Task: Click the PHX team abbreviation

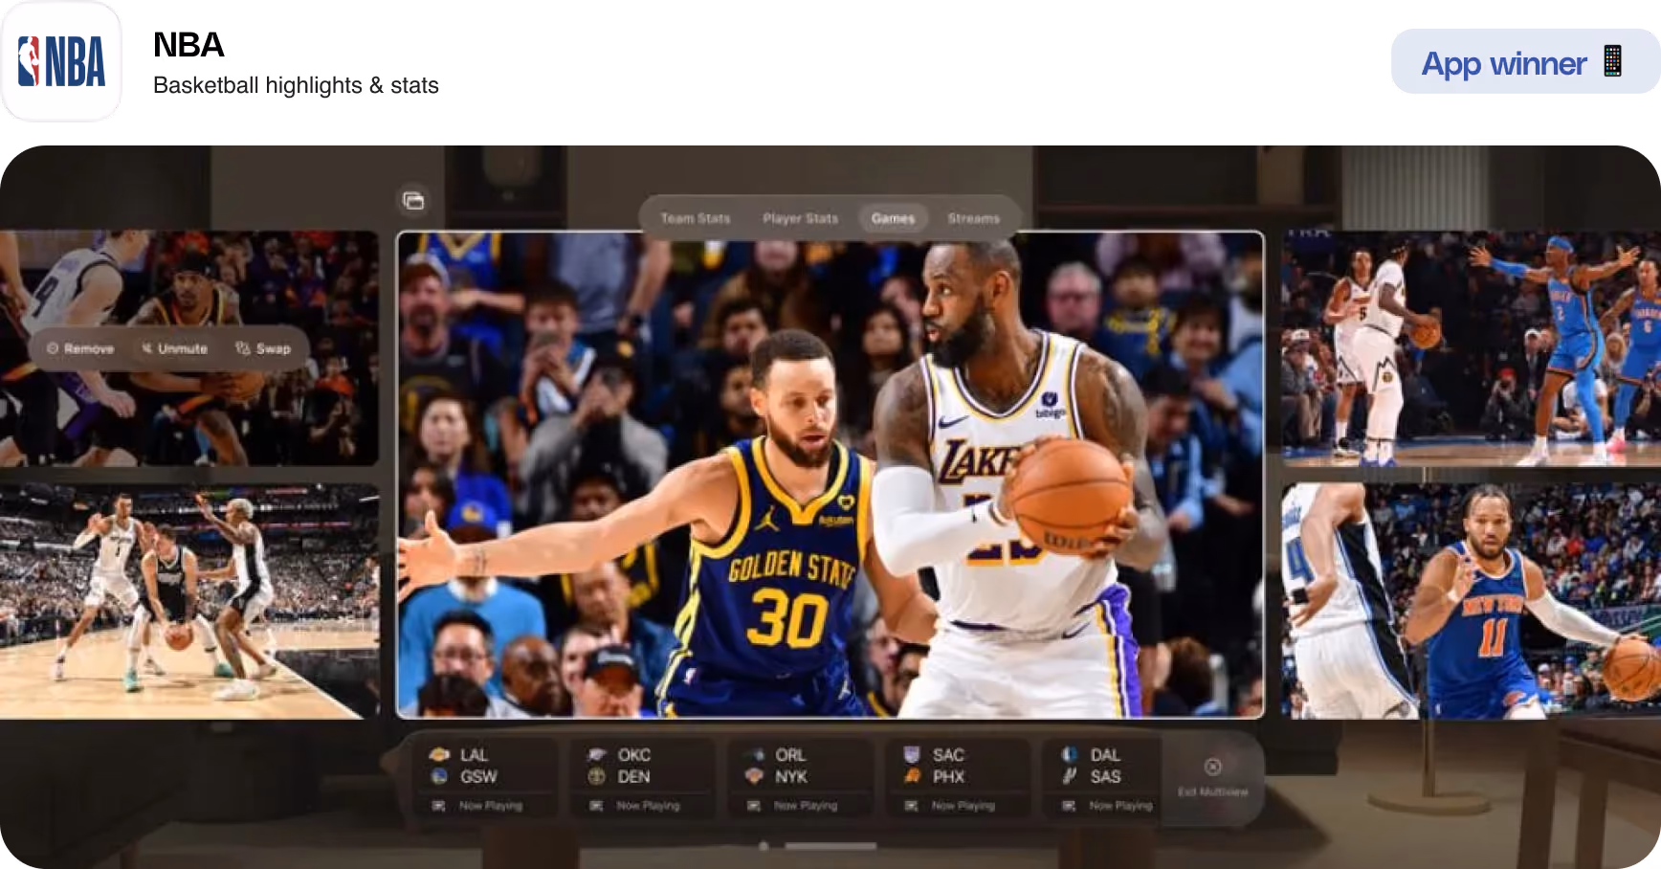Action: tap(948, 777)
